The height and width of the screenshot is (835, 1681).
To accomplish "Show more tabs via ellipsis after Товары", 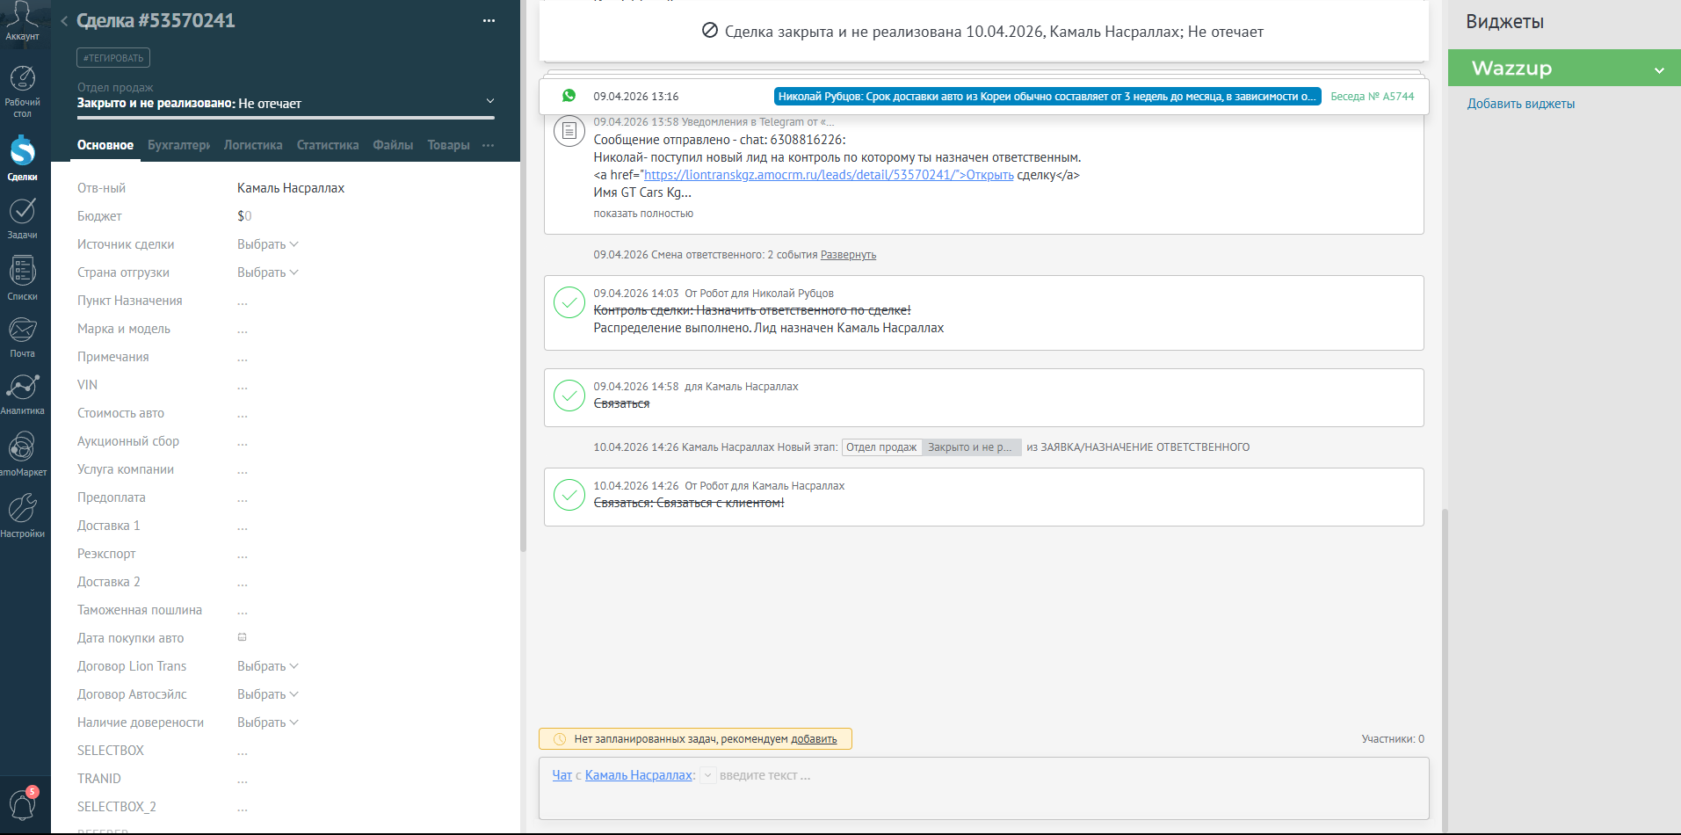I will pos(489,145).
